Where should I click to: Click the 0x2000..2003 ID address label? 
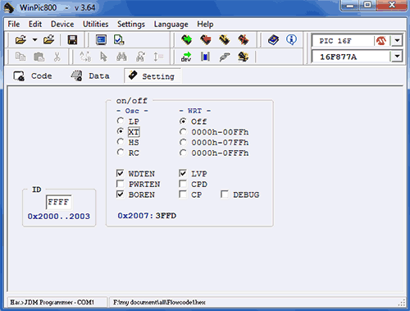point(59,216)
